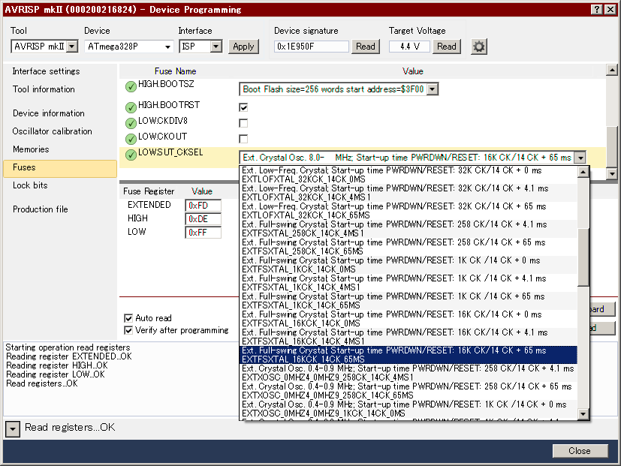Viewport: 621px width, 466px height.
Task: Click the fuse list scroll down arrow
Action: 612,173
